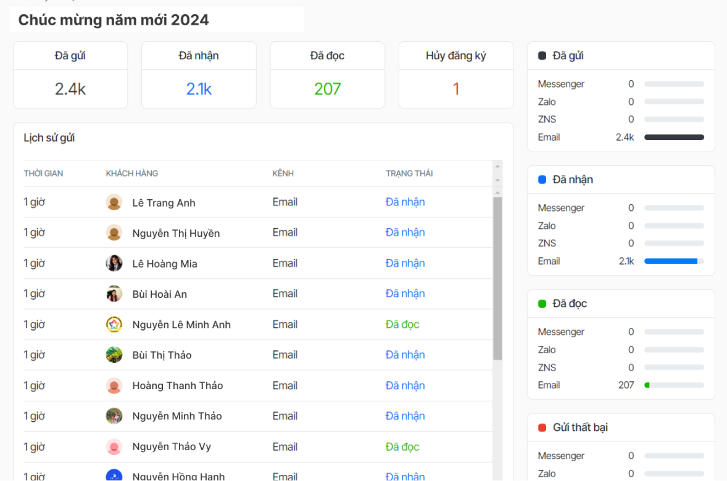
Task: Click the dark square icon beside Đã gửi panel
Action: coord(541,55)
